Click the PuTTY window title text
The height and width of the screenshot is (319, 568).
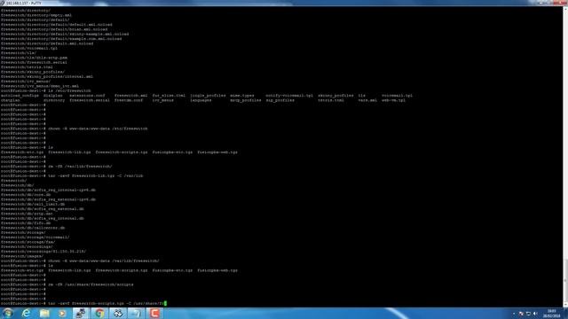click(x=24, y=3)
